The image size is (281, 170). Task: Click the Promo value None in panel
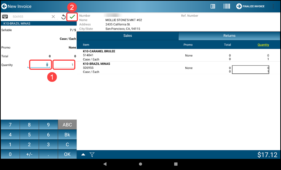72,48
